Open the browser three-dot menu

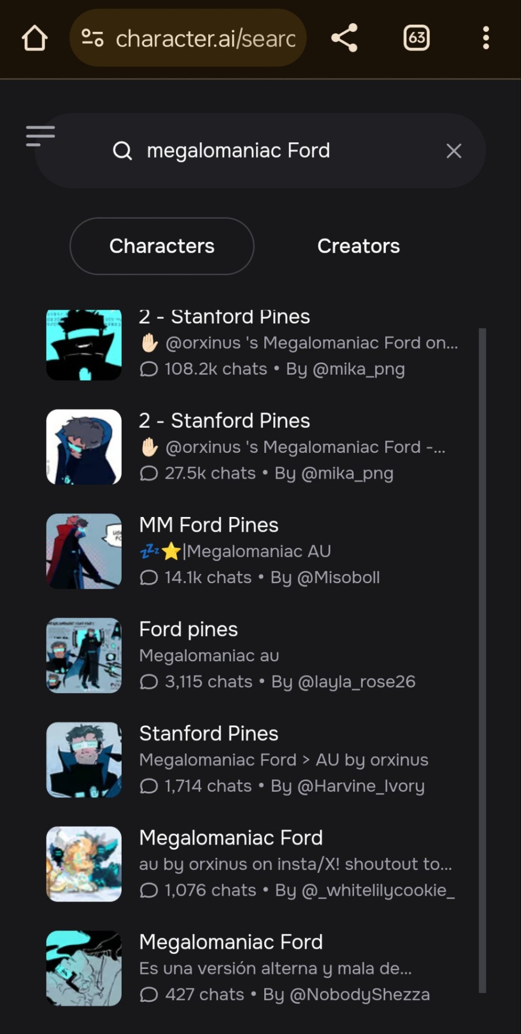coord(485,38)
